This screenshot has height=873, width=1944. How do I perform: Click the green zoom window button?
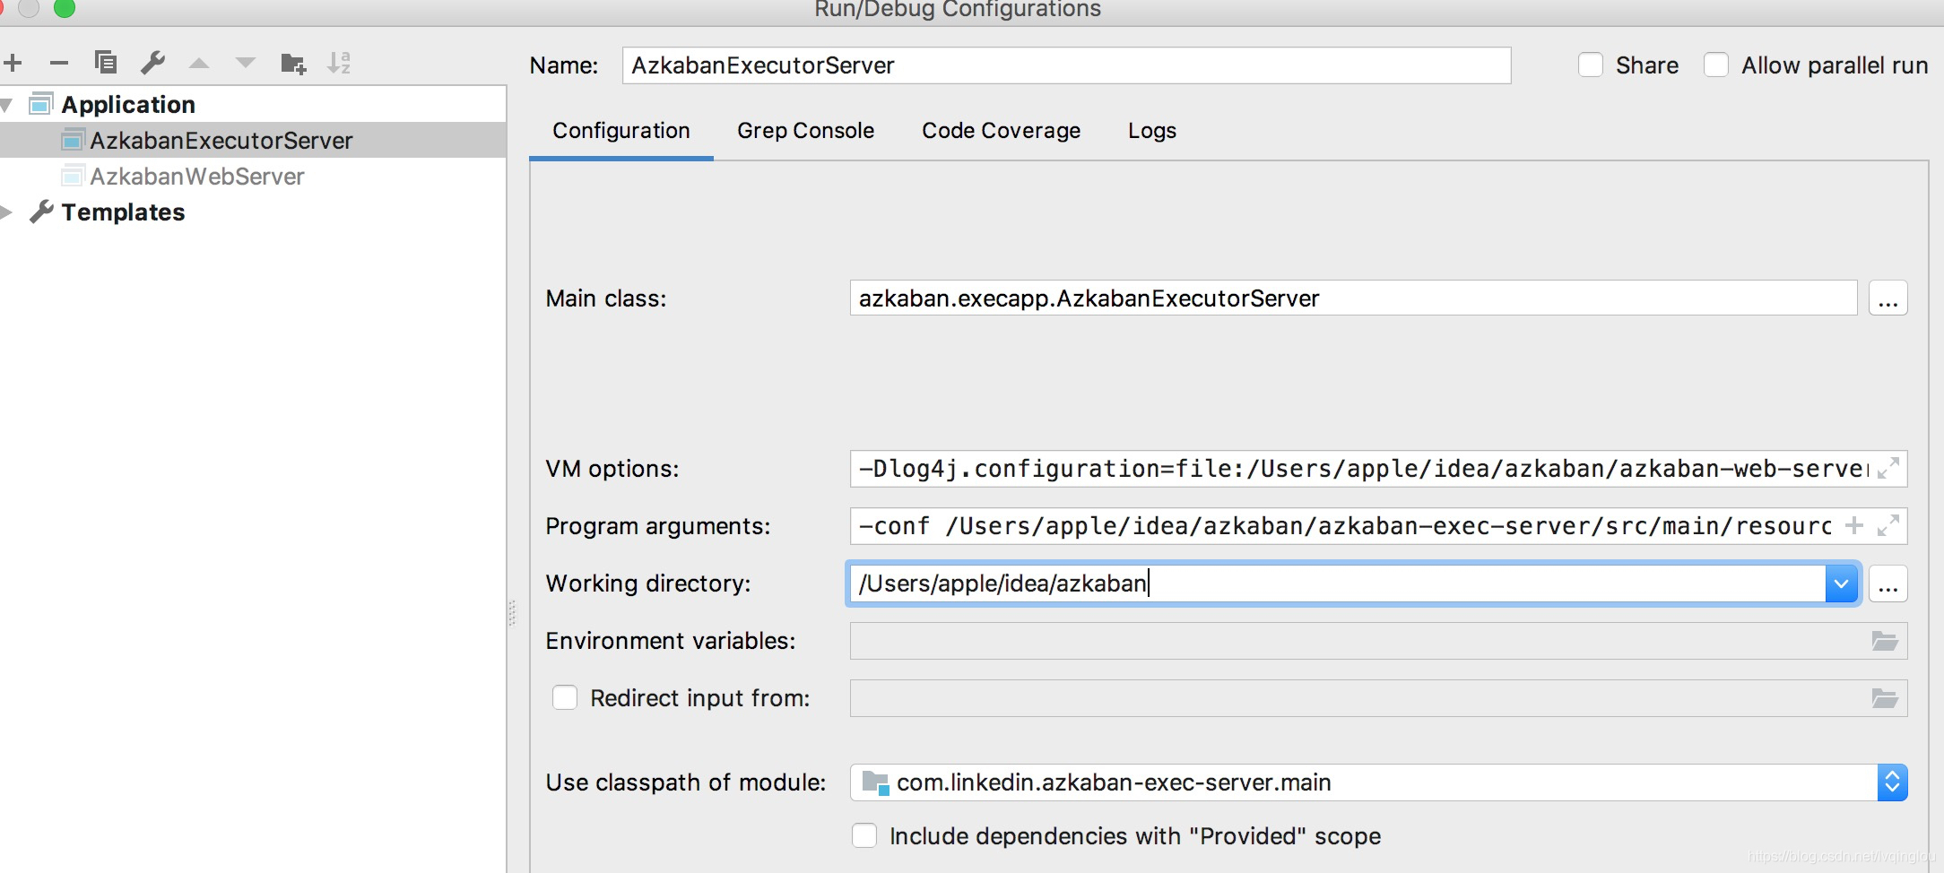65,8
